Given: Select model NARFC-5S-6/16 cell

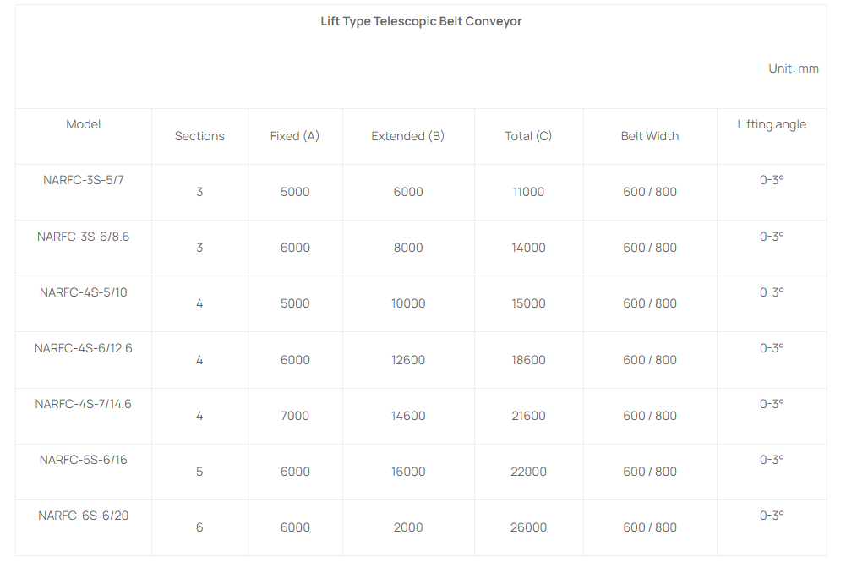Looking at the screenshot, I should click(84, 460).
